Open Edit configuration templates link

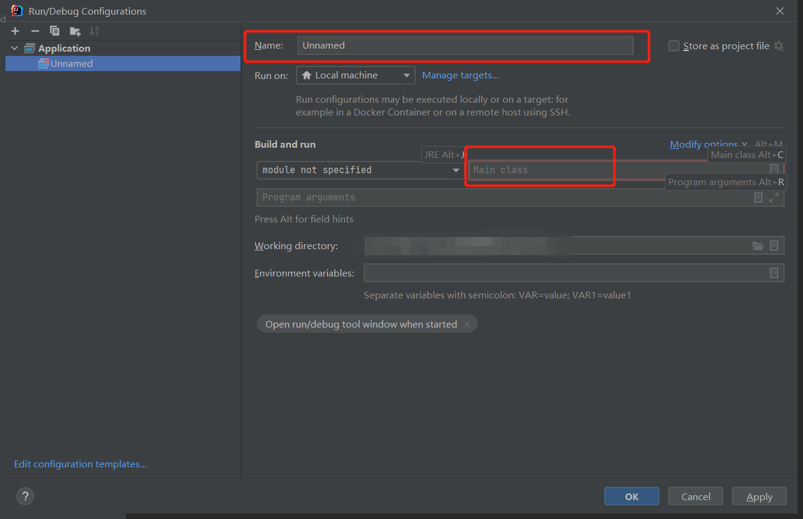point(80,464)
